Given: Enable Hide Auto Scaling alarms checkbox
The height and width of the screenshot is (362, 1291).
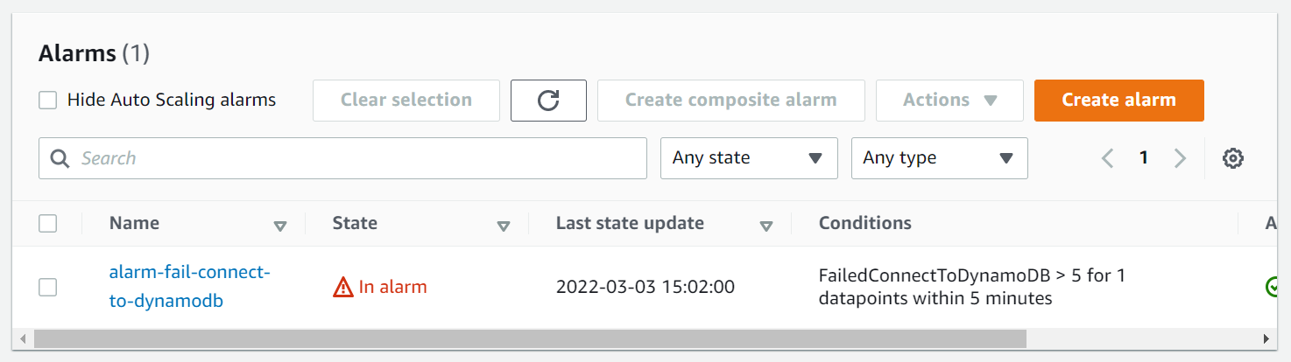Looking at the screenshot, I should tap(48, 101).
